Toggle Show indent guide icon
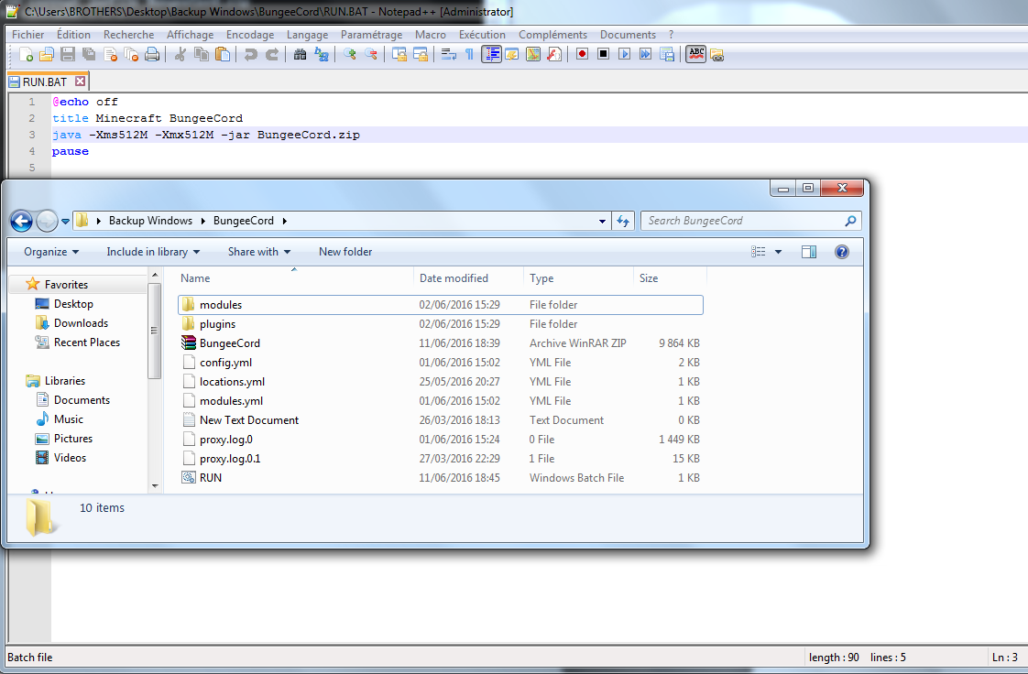The height and width of the screenshot is (674, 1028). pos(491,54)
